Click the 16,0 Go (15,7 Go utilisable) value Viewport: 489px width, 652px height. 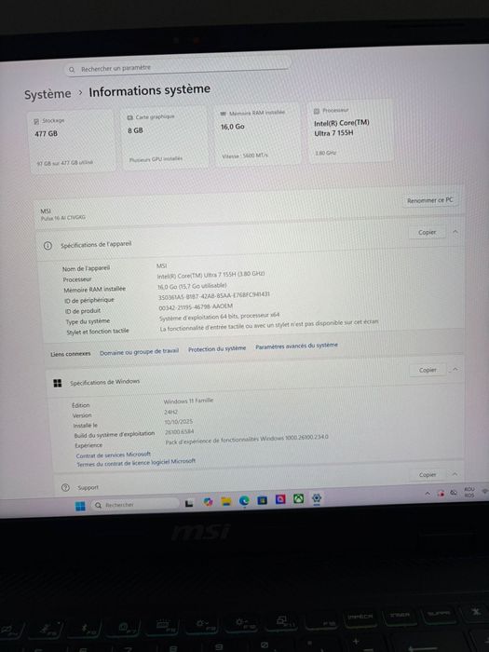coord(192,287)
